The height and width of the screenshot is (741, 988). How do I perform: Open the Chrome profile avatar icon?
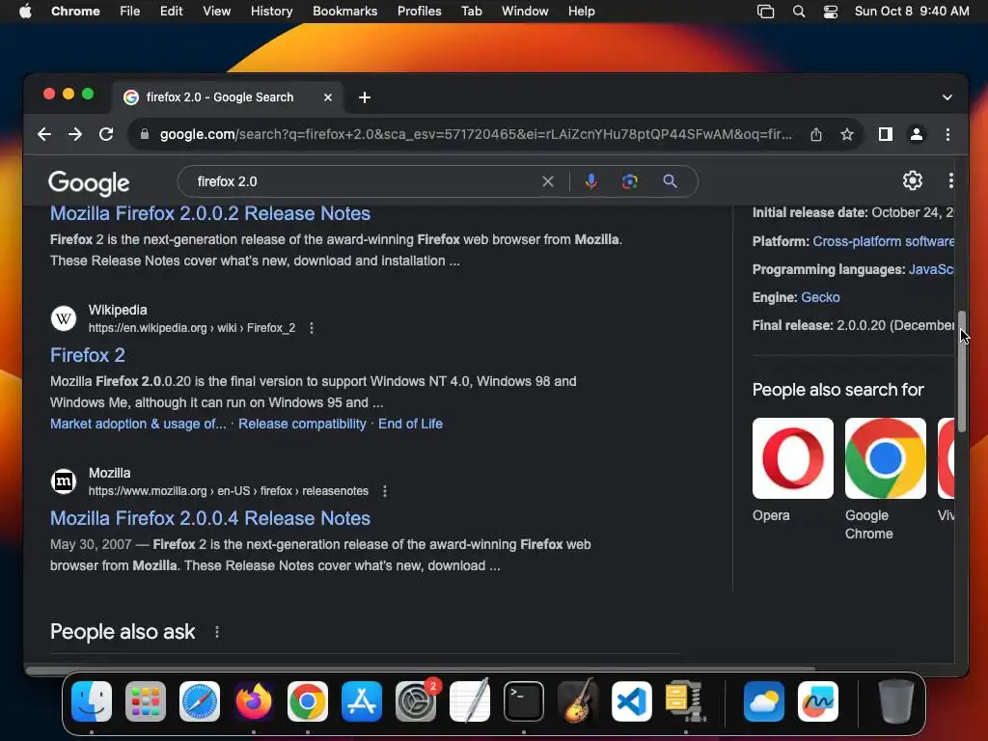pos(917,134)
